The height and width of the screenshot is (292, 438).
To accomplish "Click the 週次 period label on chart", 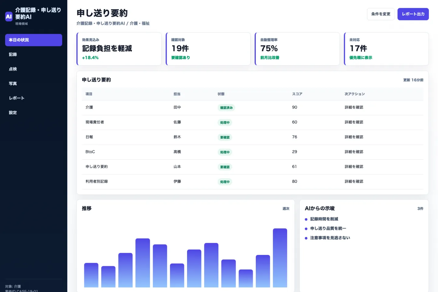I will (286, 209).
